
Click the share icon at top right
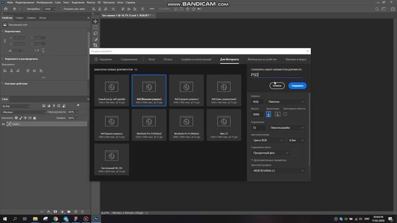(393, 9)
